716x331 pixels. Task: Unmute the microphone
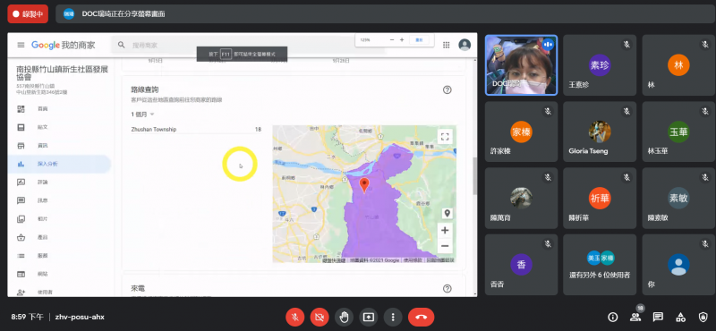coord(295,317)
